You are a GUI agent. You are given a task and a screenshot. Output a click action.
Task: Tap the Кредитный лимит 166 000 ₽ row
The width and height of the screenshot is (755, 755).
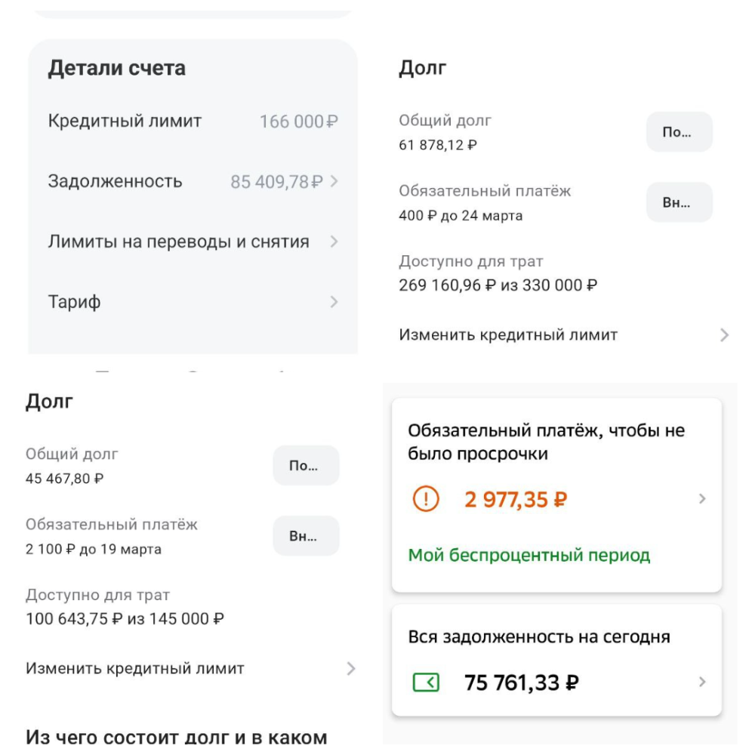193,122
